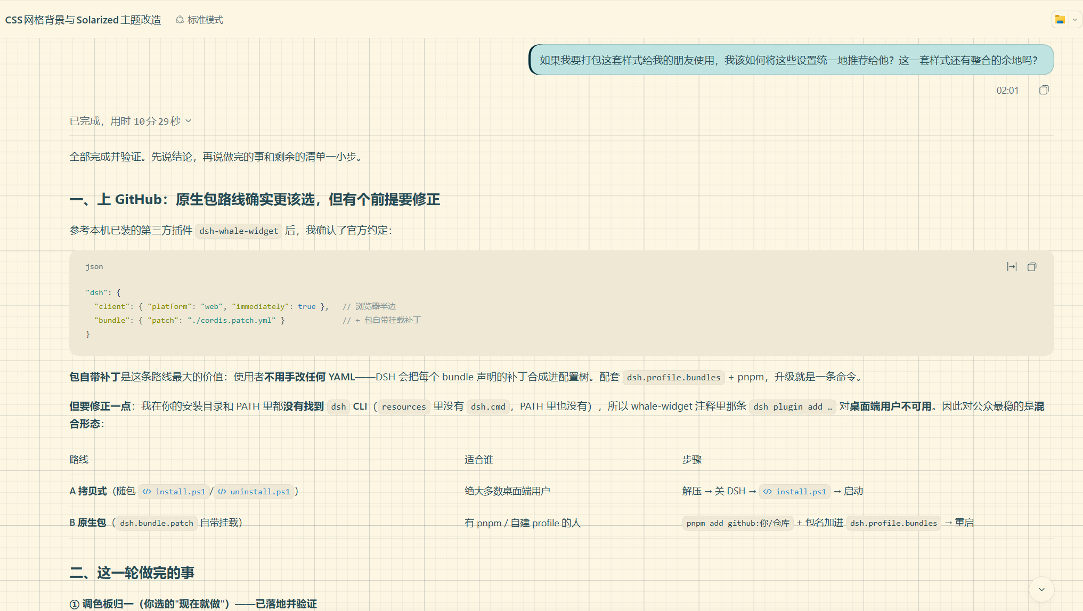Click the 绝大多数桌面端用户 table cell
1083x611 pixels.
(507, 491)
